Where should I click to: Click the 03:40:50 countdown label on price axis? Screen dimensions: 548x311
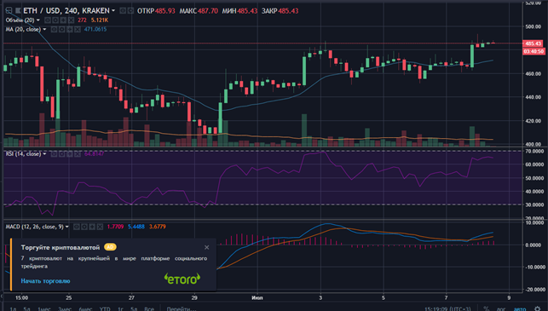click(534, 51)
